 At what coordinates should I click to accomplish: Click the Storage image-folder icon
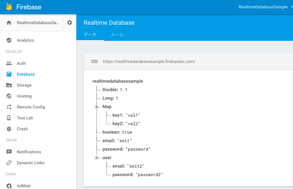pyautogui.click(x=9, y=85)
